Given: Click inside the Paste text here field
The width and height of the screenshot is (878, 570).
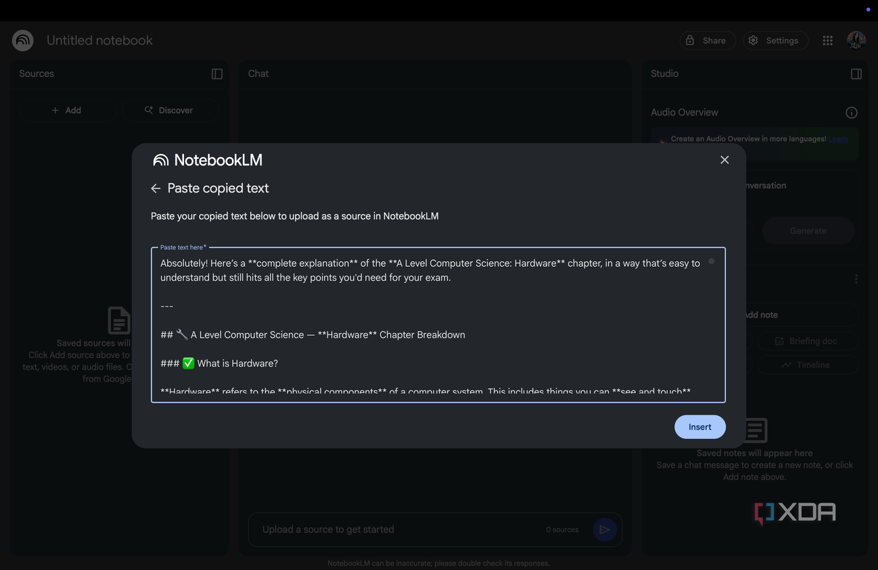Looking at the screenshot, I should (x=438, y=325).
